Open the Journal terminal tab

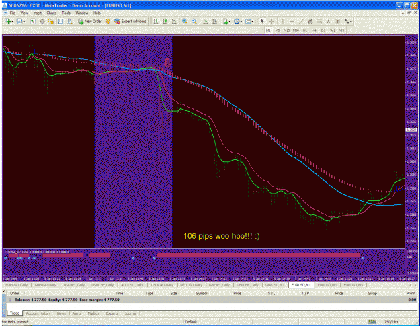coord(130,313)
